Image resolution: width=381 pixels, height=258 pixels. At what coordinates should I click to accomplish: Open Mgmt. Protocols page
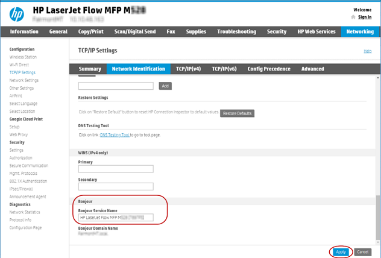pyautogui.click(x=24, y=174)
